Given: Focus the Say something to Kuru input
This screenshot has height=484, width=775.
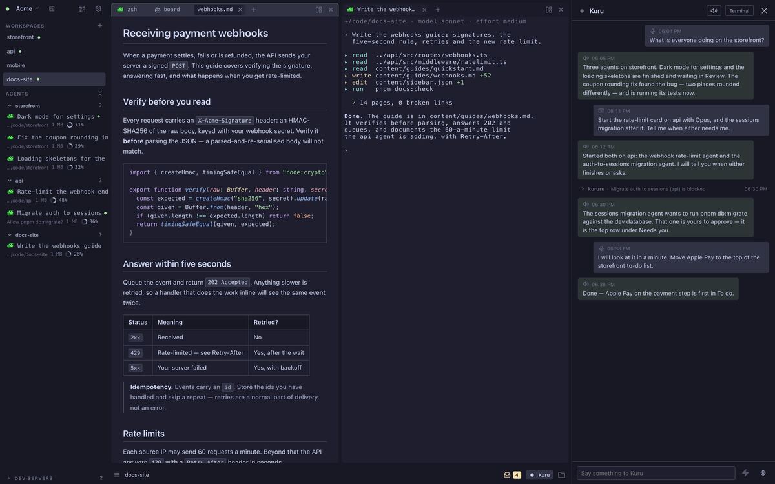Looking at the screenshot, I should tap(656, 473).
